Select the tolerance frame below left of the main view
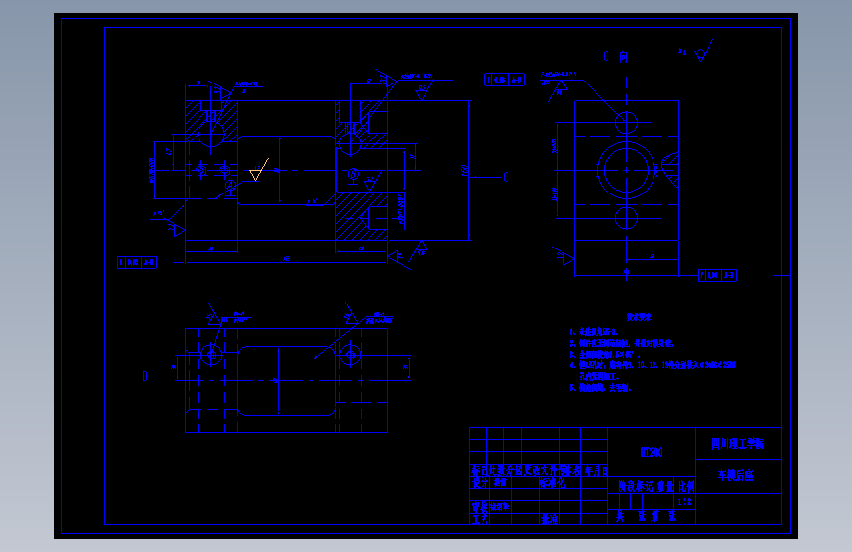852x552 pixels. [x=137, y=262]
